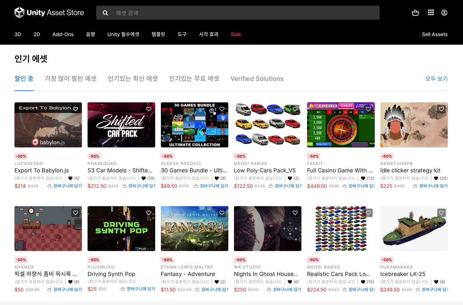Click Sell Assets link
463x305 pixels.
(435, 34)
